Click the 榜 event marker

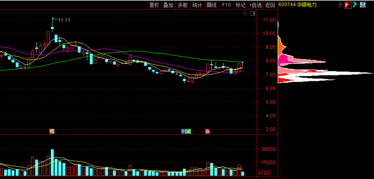(52, 131)
